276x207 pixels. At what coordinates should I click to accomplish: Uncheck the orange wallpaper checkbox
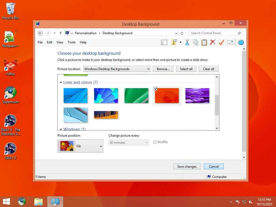(x=156, y=89)
